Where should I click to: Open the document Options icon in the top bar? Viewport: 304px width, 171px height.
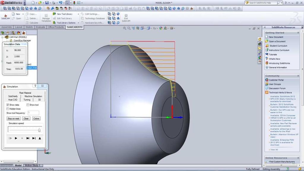[x=79, y=3]
